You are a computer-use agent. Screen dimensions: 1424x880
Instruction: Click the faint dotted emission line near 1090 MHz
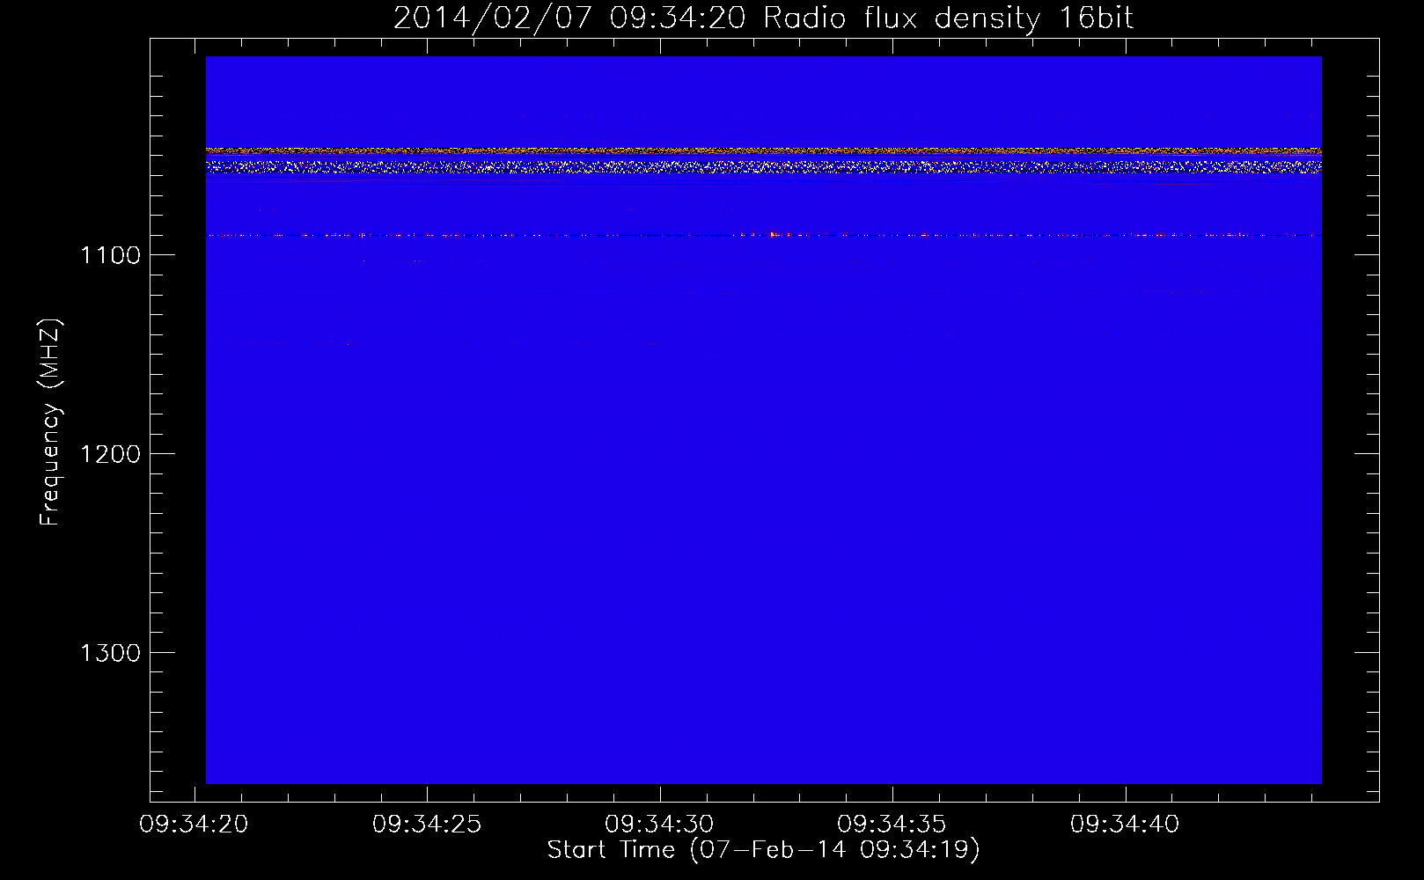[x=763, y=235]
